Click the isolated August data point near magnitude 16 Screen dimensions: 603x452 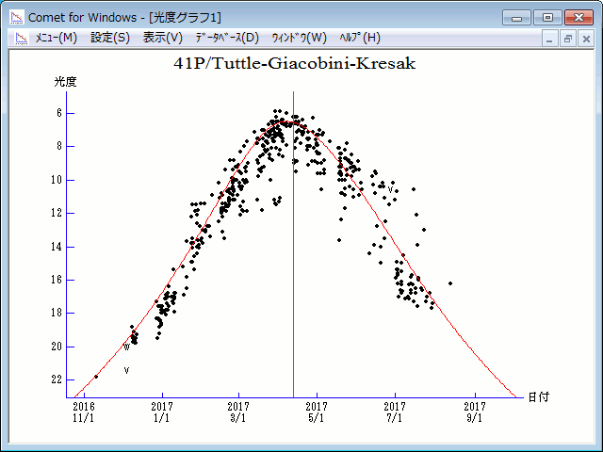(450, 283)
